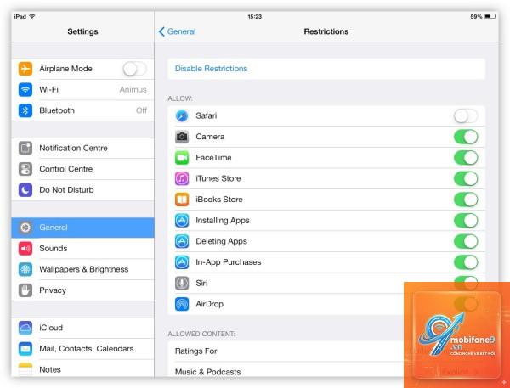Tap Disable Restrictions link
The height and width of the screenshot is (388, 510).
click(x=211, y=69)
